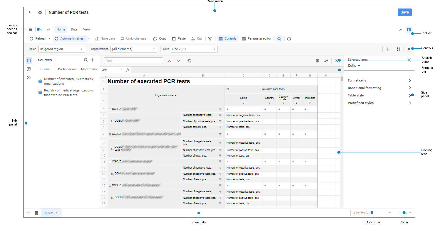Go to previous search result

coord(169,61)
